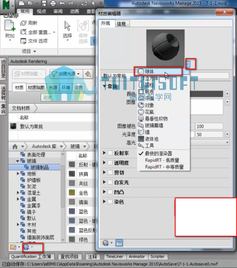Click create material sphere icon in Material Editor bottom
This screenshot has width=237, height=268.
pos(106,243)
